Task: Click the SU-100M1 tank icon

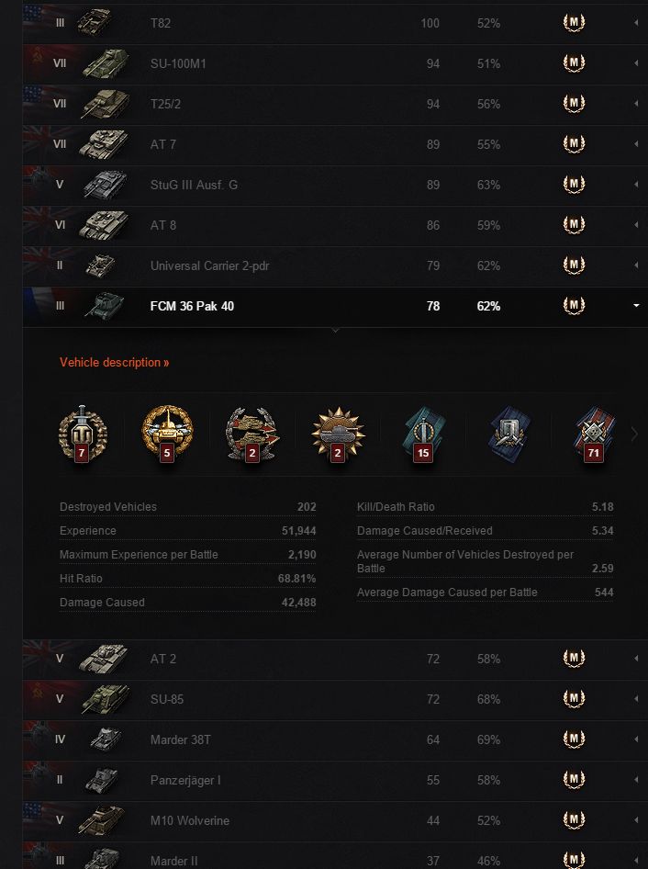Action: [x=104, y=63]
